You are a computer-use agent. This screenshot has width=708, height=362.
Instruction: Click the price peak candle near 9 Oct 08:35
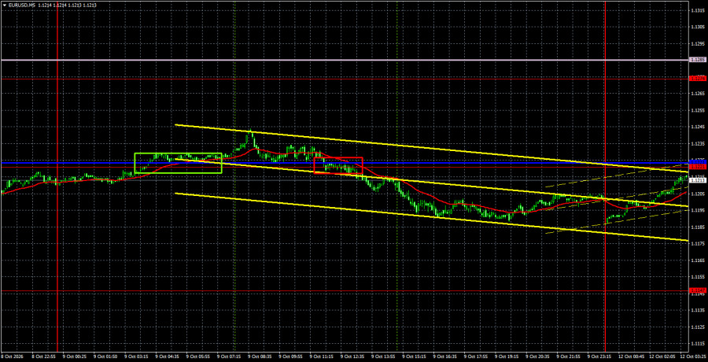pos(251,133)
